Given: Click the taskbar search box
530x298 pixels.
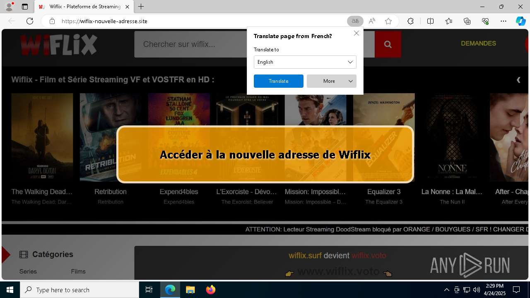Looking at the screenshot, I should (x=79, y=290).
